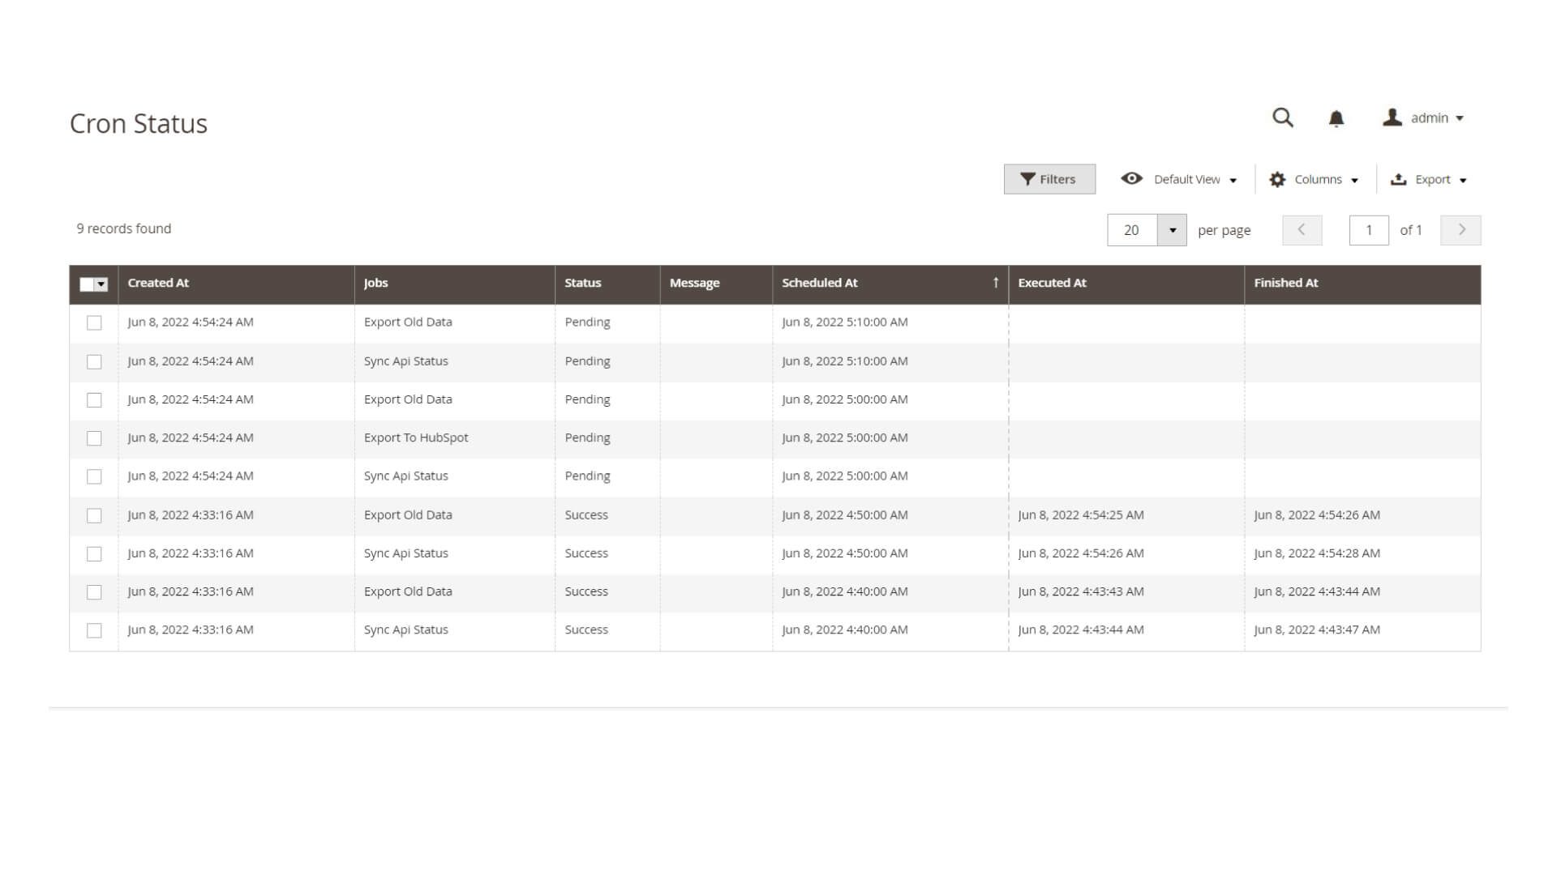The height and width of the screenshot is (875, 1557).
Task: Click the admin user avatar icon
Action: click(x=1392, y=118)
